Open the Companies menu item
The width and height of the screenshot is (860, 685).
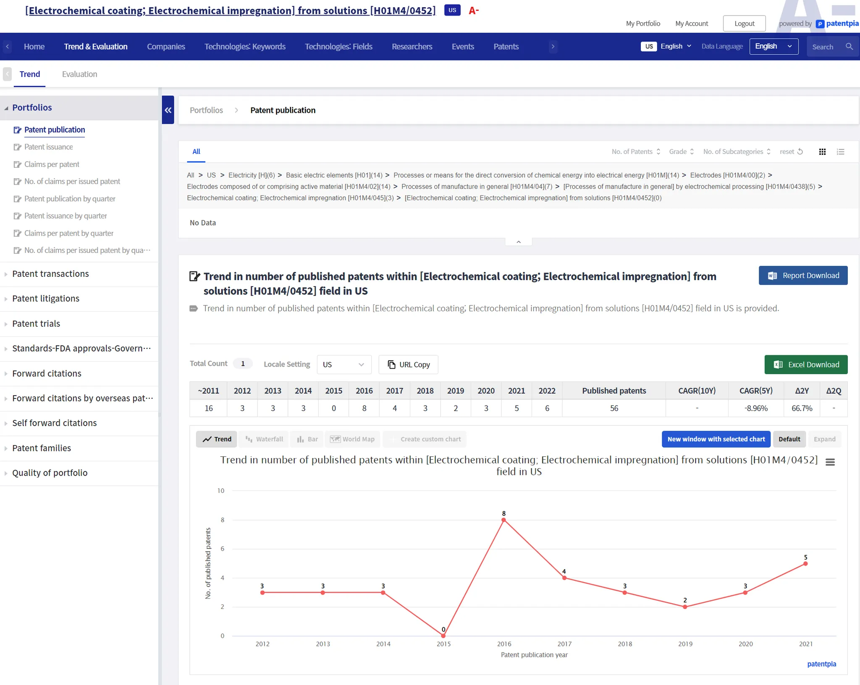(x=166, y=47)
